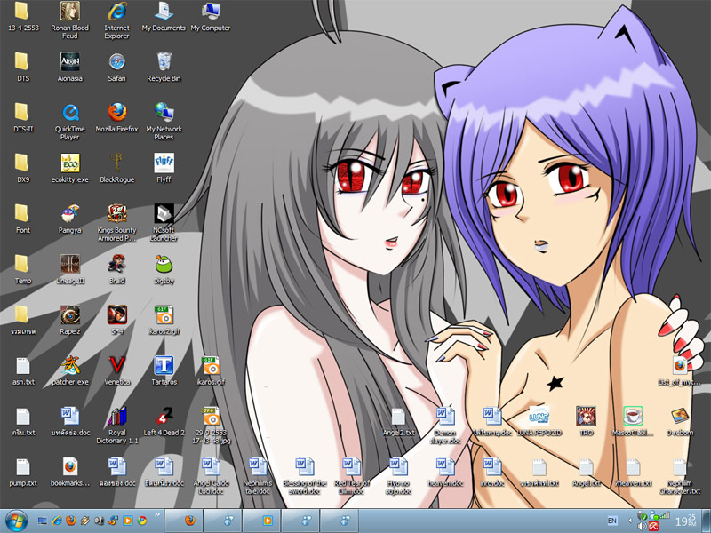The image size is (711, 533).
Task: Launch QuickTime Player from the desktop
Action: pyautogui.click(x=70, y=122)
